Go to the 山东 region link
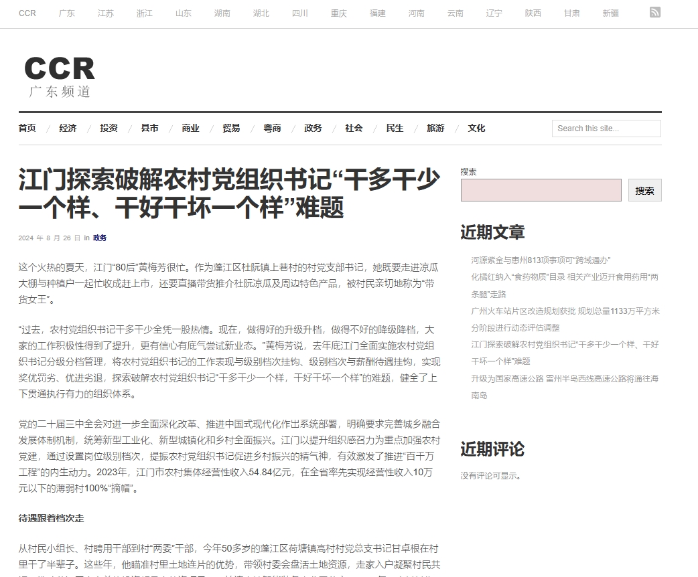Viewport: 698px width, 577px height. pos(183,13)
